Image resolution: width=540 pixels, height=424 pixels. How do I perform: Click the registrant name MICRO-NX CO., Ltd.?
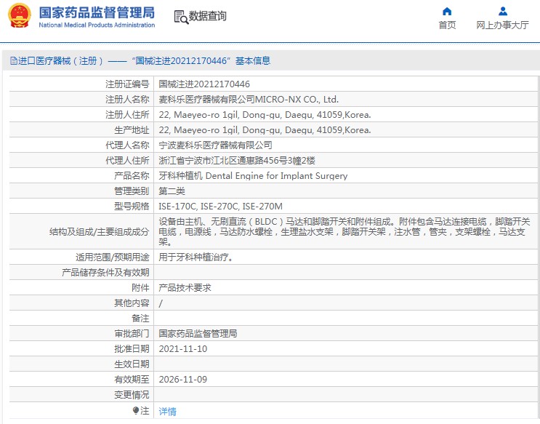tap(297, 100)
